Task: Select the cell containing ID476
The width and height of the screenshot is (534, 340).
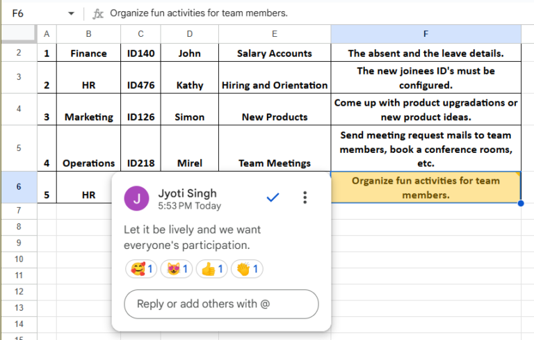Action: click(140, 78)
